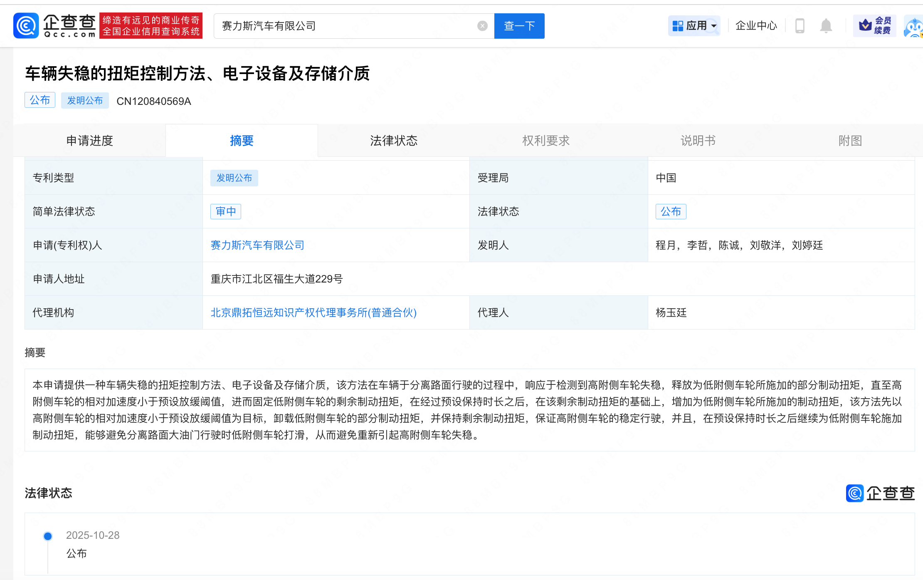Click the 2025-10-28 timeline marker dot
The image size is (923, 580).
47,536
